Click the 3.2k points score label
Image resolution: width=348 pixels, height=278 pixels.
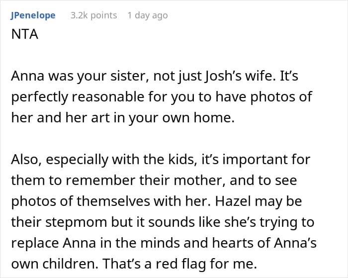click(93, 15)
